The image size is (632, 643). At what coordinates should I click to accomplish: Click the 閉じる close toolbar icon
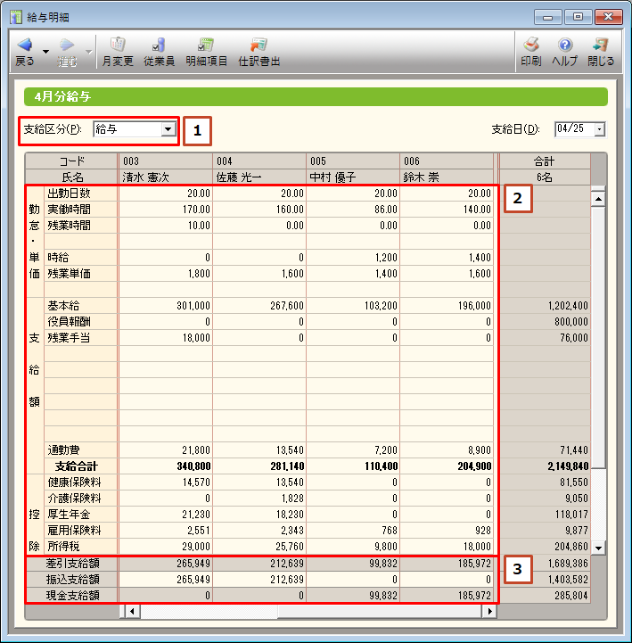pyautogui.click(x=600, y=45)
